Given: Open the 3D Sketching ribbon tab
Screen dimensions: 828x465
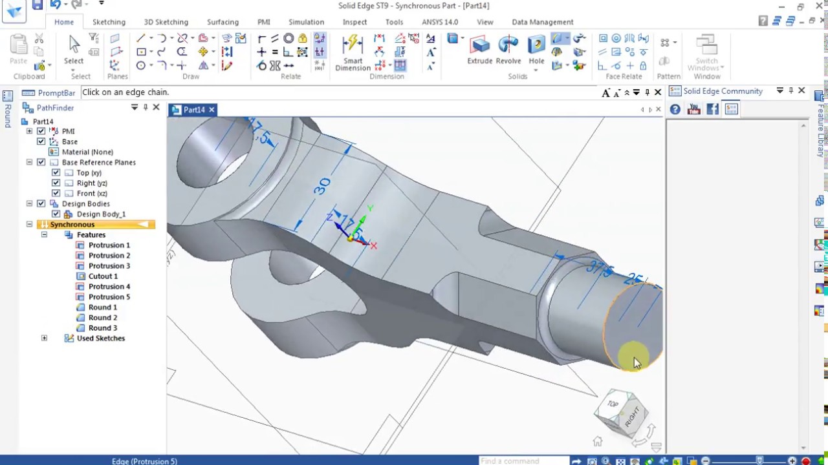Looking at the screenshot, I should (x=166, y=22).
